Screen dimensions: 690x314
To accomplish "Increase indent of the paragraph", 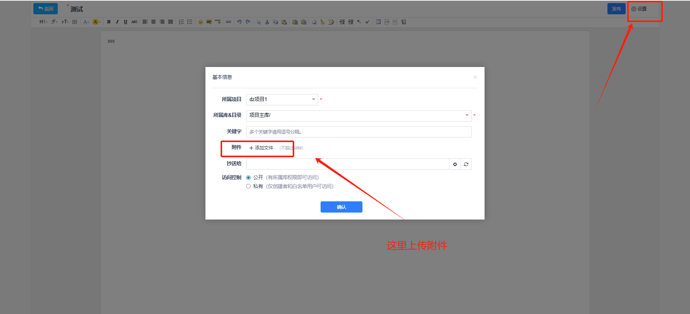I will point(342,22).
